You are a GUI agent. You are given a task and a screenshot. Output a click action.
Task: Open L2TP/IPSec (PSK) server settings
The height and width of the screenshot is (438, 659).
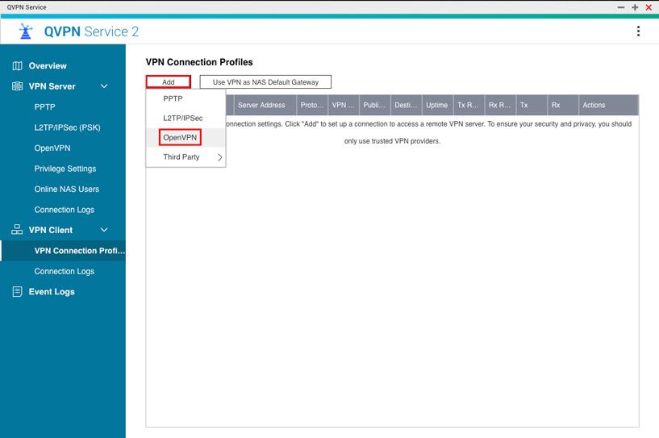point(67,127)
